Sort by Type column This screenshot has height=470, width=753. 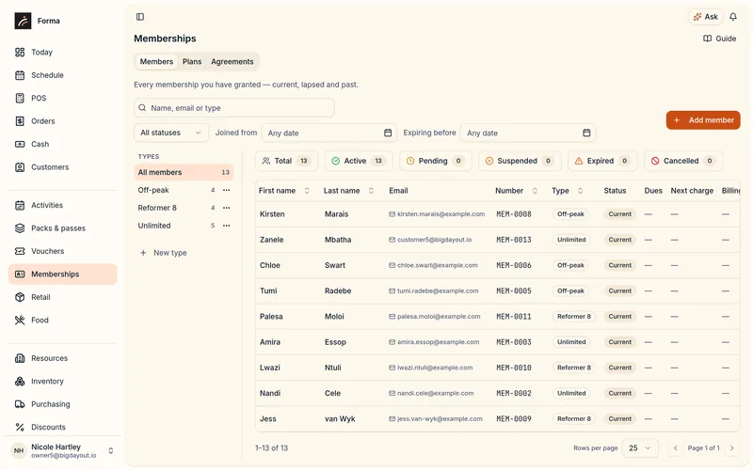coord(568,191)
